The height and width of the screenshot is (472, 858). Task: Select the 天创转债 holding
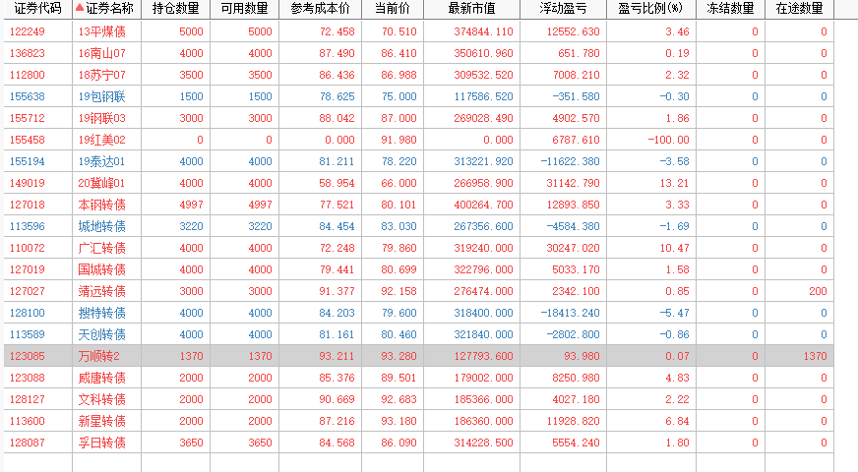(101, 334)
